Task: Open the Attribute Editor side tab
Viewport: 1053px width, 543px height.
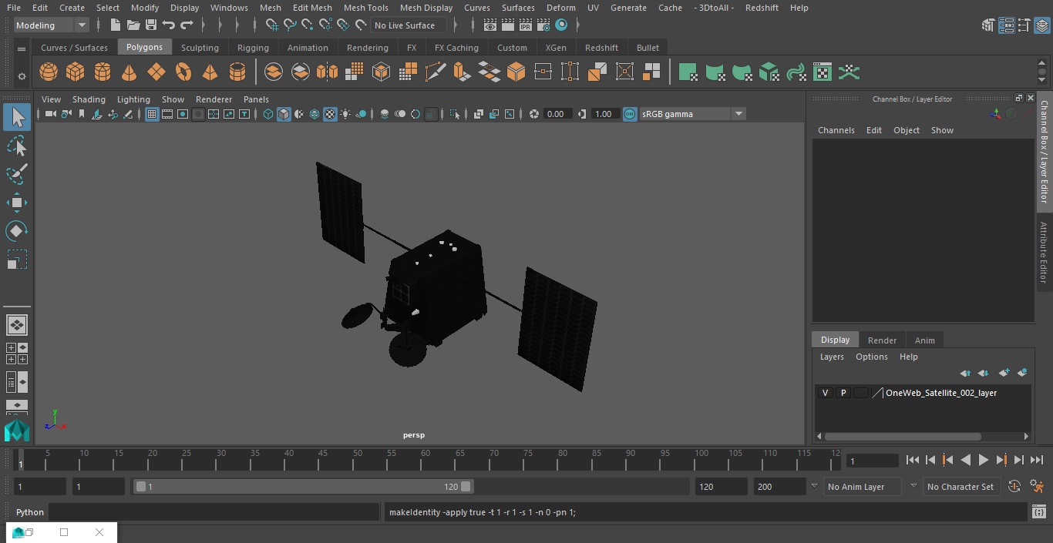Action: (1044, 252)
